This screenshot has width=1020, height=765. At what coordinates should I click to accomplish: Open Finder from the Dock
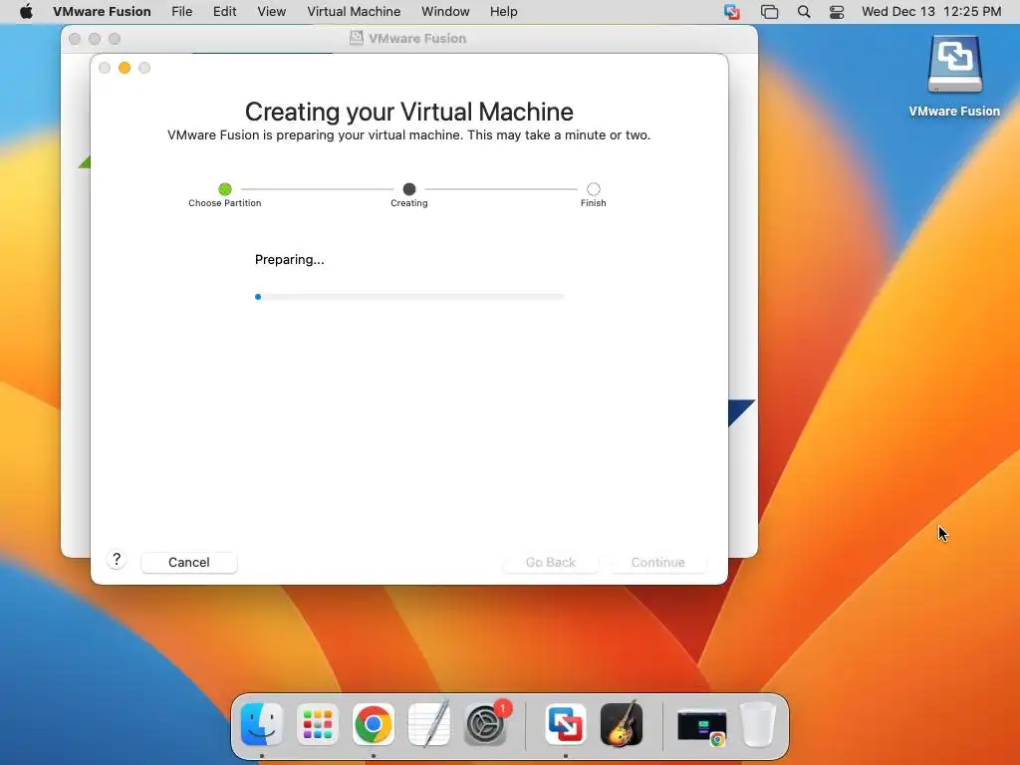coord(262,724)
